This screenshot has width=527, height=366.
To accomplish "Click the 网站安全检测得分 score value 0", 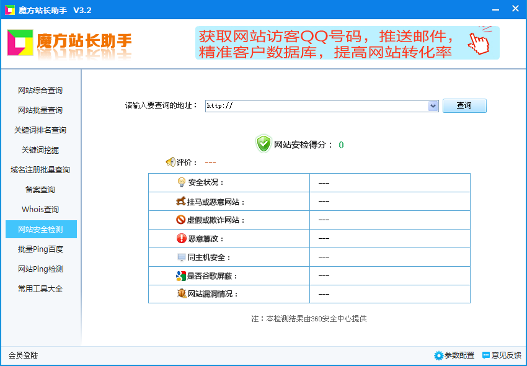I will click(x=341, y=145).
